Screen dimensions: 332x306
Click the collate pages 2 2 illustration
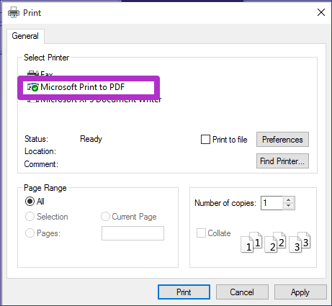[x=275, y=242]
